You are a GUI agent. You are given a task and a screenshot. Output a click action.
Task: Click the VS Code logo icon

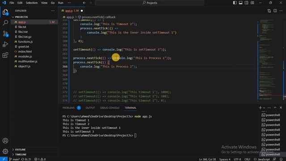[x=4, y=3]
